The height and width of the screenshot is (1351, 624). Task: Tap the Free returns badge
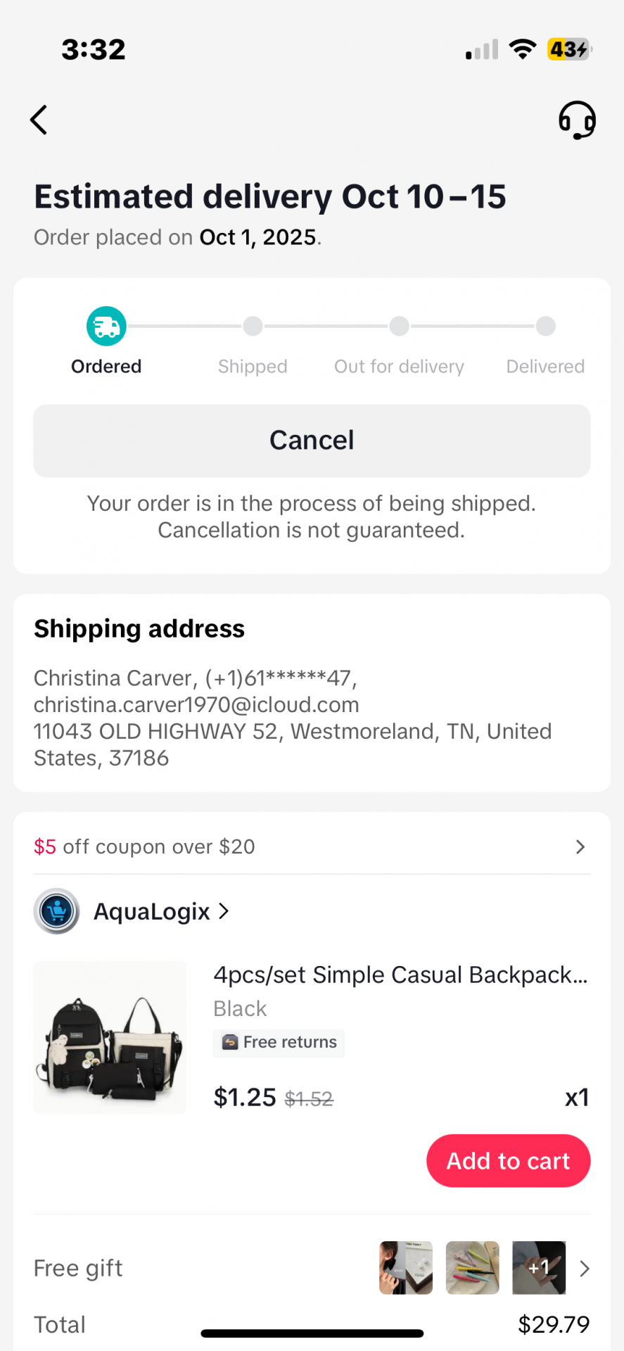(x=279, y=1042)
